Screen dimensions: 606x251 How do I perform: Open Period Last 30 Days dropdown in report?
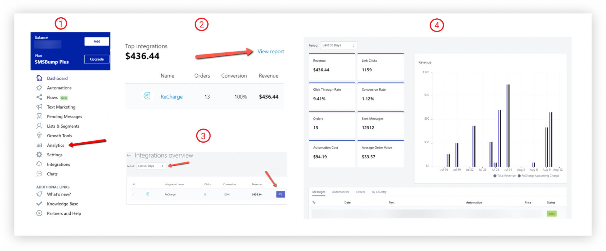click(x=339, y=45)
